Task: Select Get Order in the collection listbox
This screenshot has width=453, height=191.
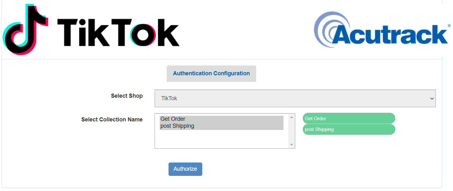Action: point(222,119)
